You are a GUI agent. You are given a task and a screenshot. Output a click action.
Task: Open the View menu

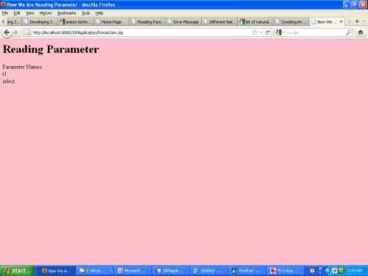pos(30,13)
